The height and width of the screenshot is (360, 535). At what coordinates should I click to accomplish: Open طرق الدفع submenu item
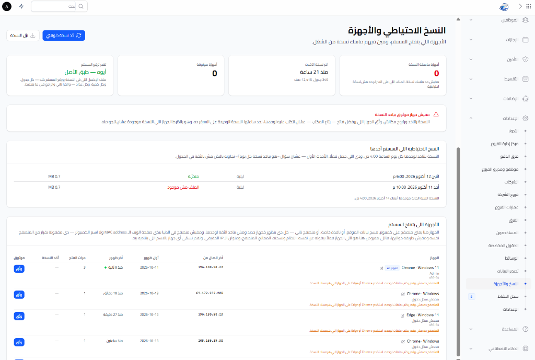[509, 156]
